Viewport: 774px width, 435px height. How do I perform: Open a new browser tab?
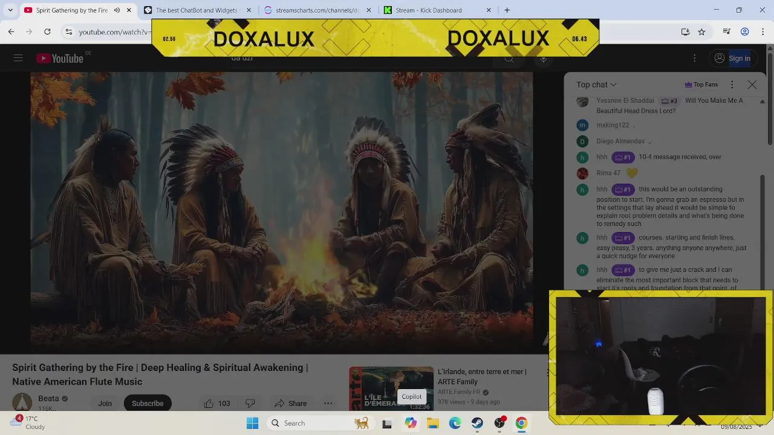coord(507,10)
